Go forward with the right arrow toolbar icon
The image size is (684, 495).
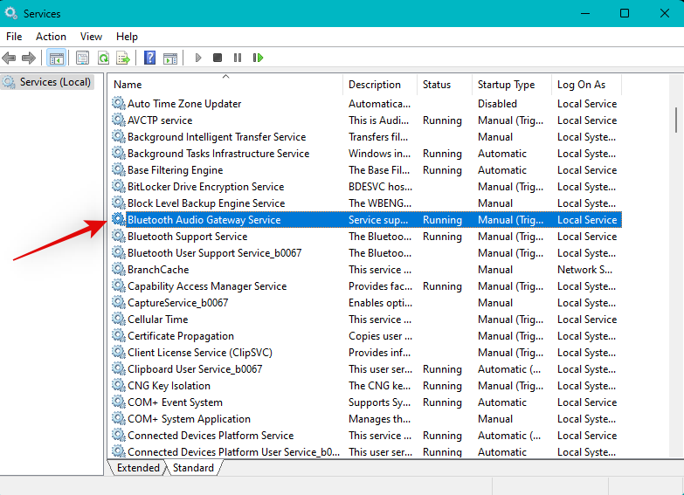[28, 58]
